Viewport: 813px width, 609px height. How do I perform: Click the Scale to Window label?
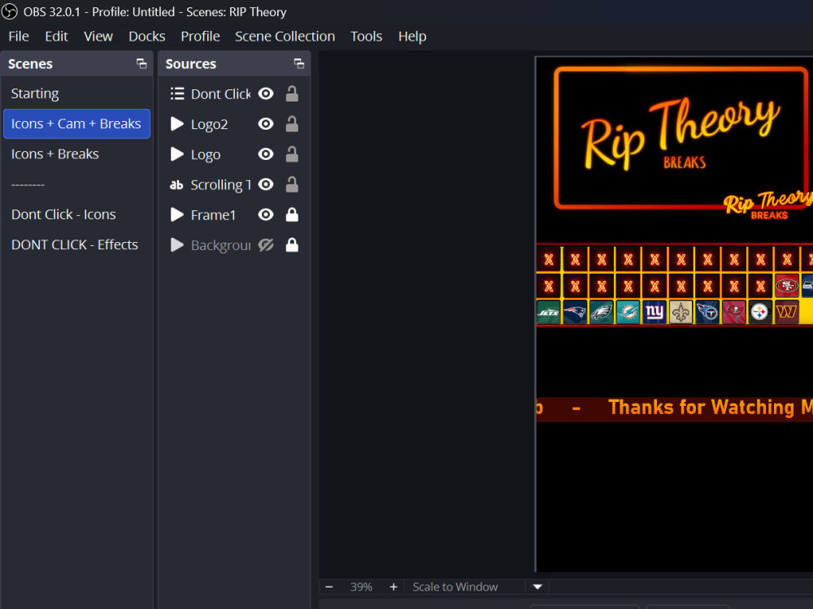click(x=455, y=587)
